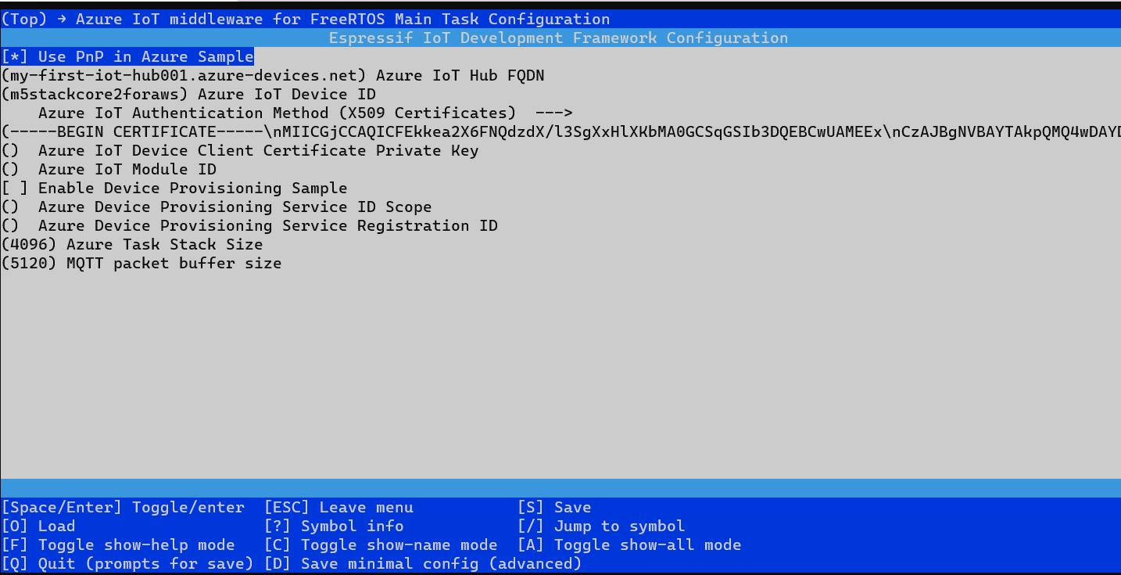The height and width of the screenshot is (575, 1121).
Task: Select the Azure IoT Hub FQDN entry
Action: click(273, 75)
